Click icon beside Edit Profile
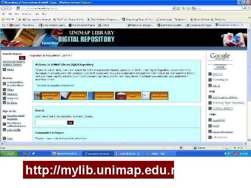Image resolution: width=251 pixels, height=188 pixels. click(x=5, y=130)
